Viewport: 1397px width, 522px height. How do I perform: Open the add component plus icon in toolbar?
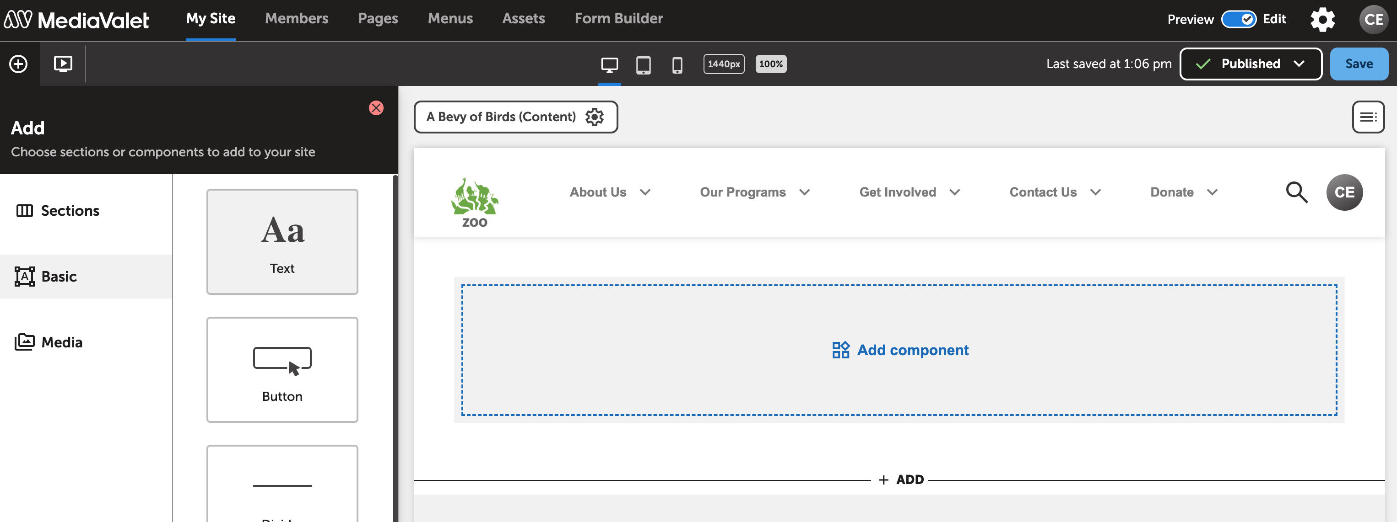click(x=18, y=64)
